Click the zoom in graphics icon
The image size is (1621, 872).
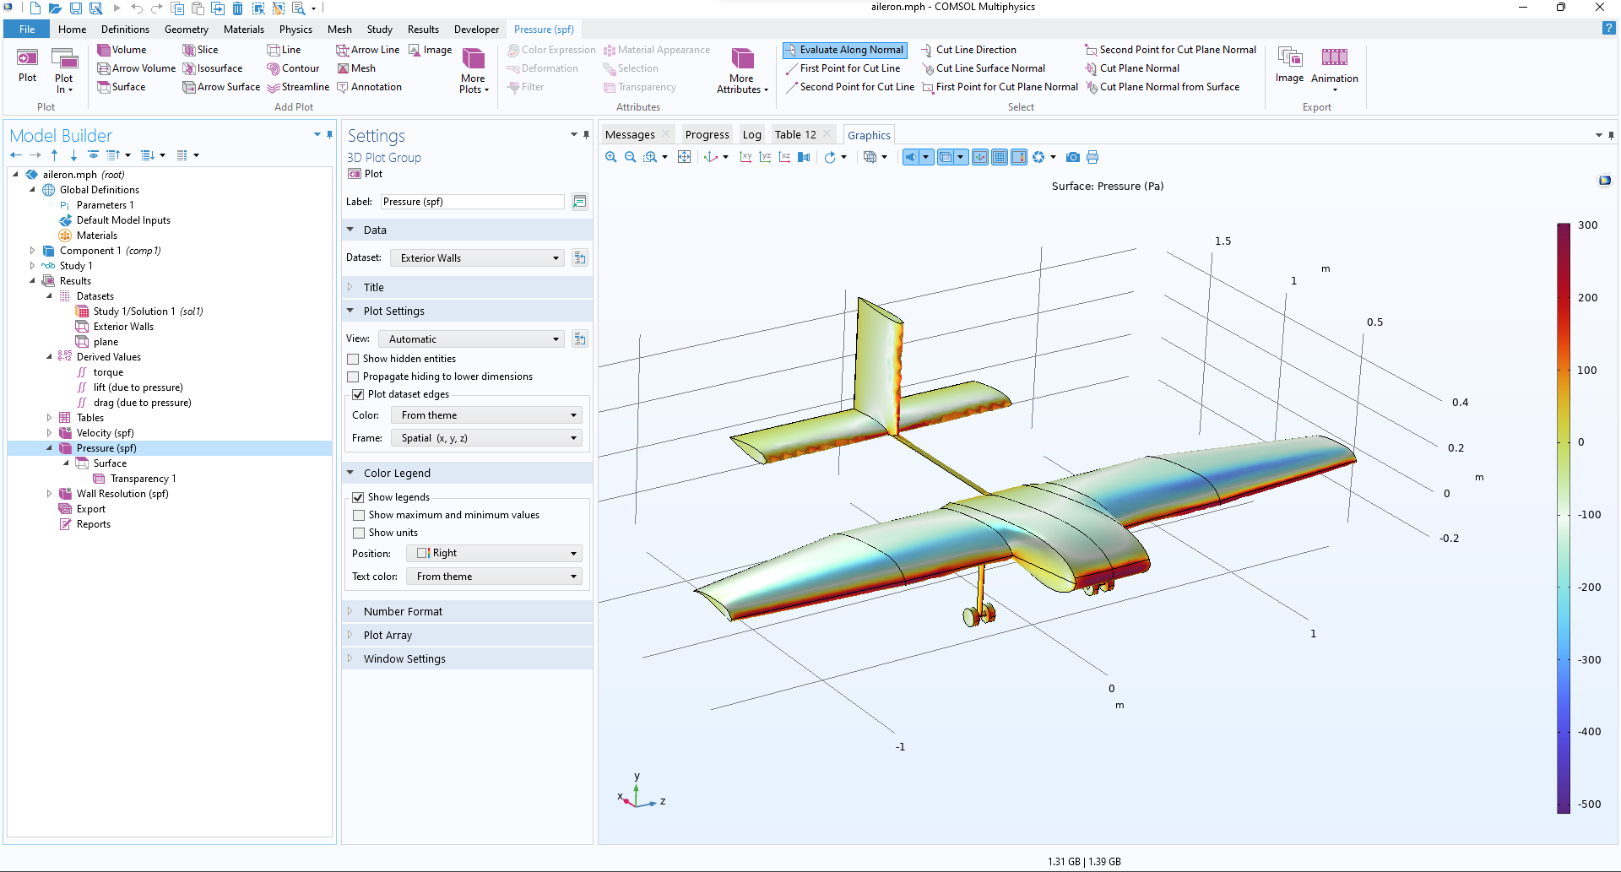coord(611,157)
